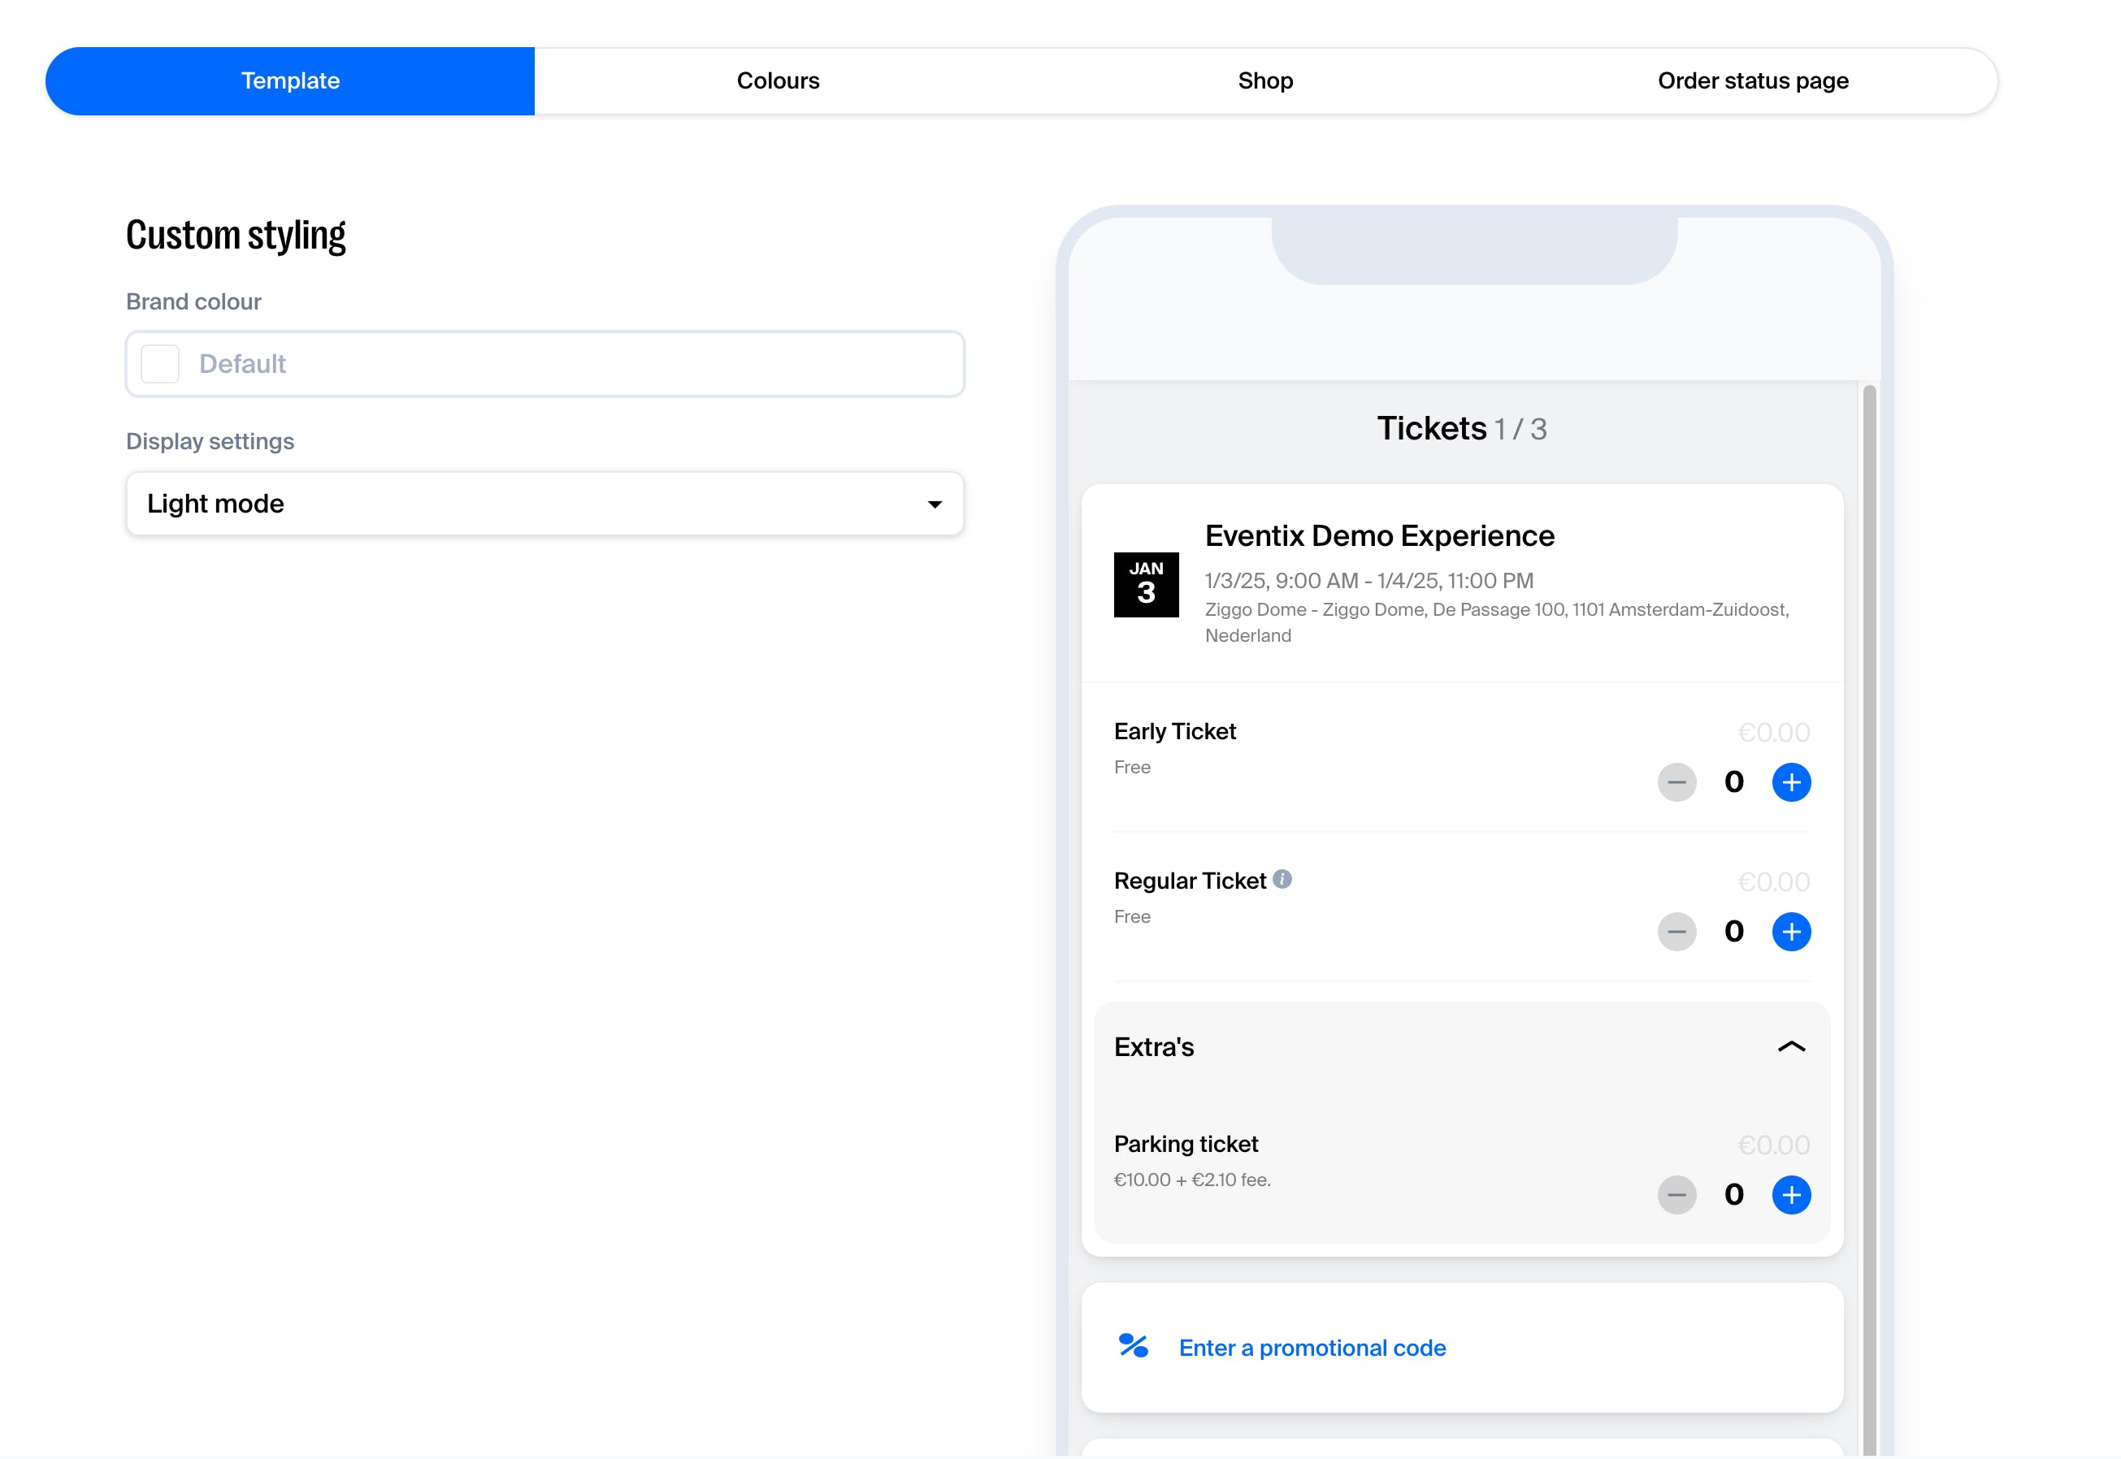This screenshot has width=2121, height=1459.
Task: Open the Shop tab
Action: (x=1264, y=80)
